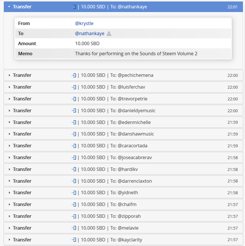
Task: Collapse the expanded @nathankaye transfer row
Action: (x=123, y=7)
